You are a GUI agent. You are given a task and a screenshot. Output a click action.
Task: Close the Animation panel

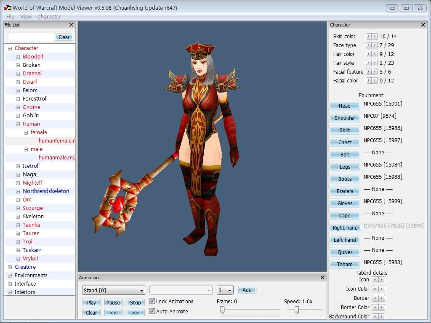point(322,278)
